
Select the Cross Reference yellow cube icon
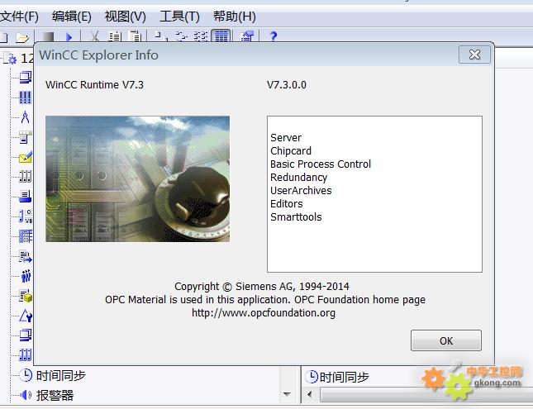click(x=26, y=296)
